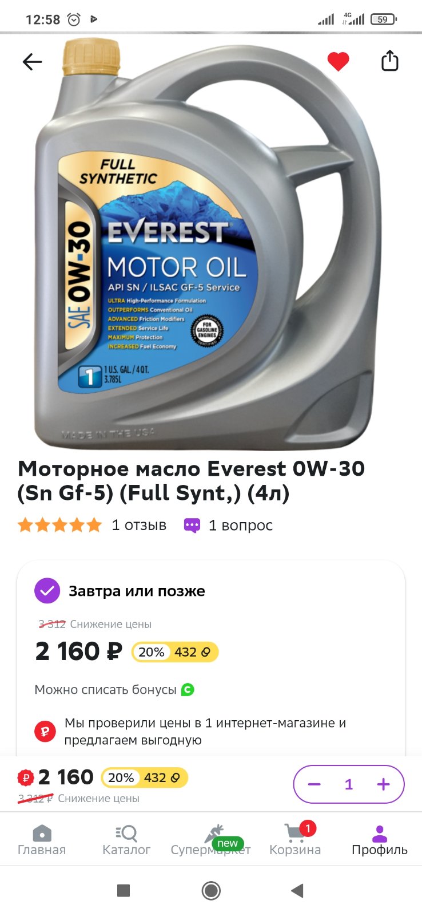422x916 pixels.
Task: Open the Корзина cart tab
Action: point(295,840)
